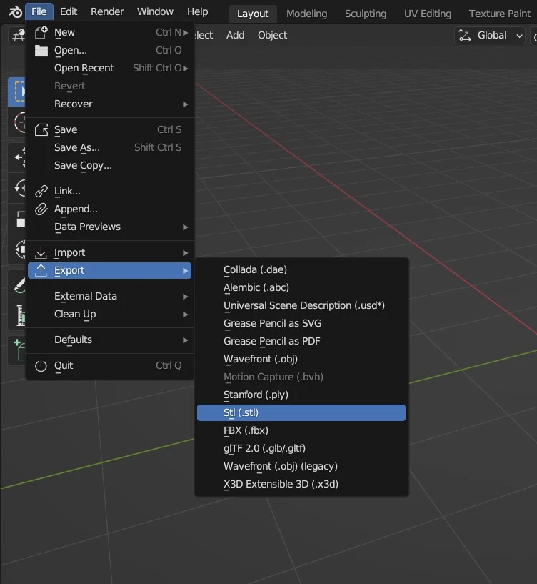Export as FBX (.fbx)
Viewport: 537px width, 584px height.
point(301,430)
